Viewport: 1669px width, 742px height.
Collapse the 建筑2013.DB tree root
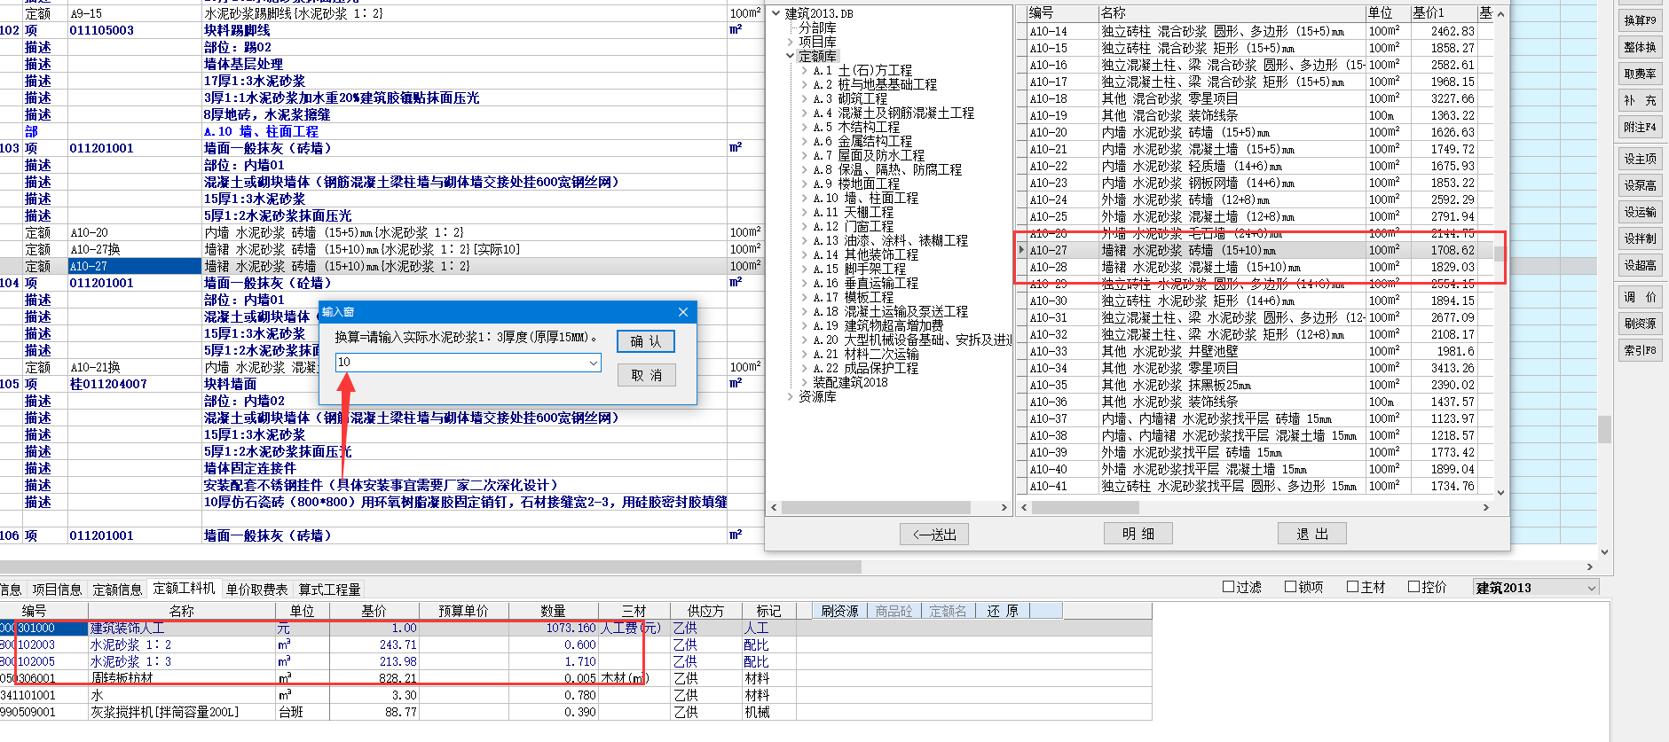point(775,13)
